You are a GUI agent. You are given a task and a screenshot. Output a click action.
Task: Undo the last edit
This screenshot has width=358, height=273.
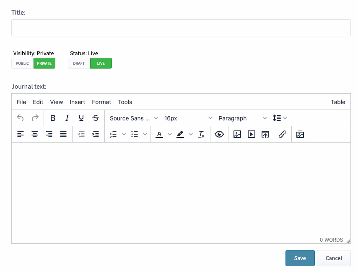pos(20,118)
